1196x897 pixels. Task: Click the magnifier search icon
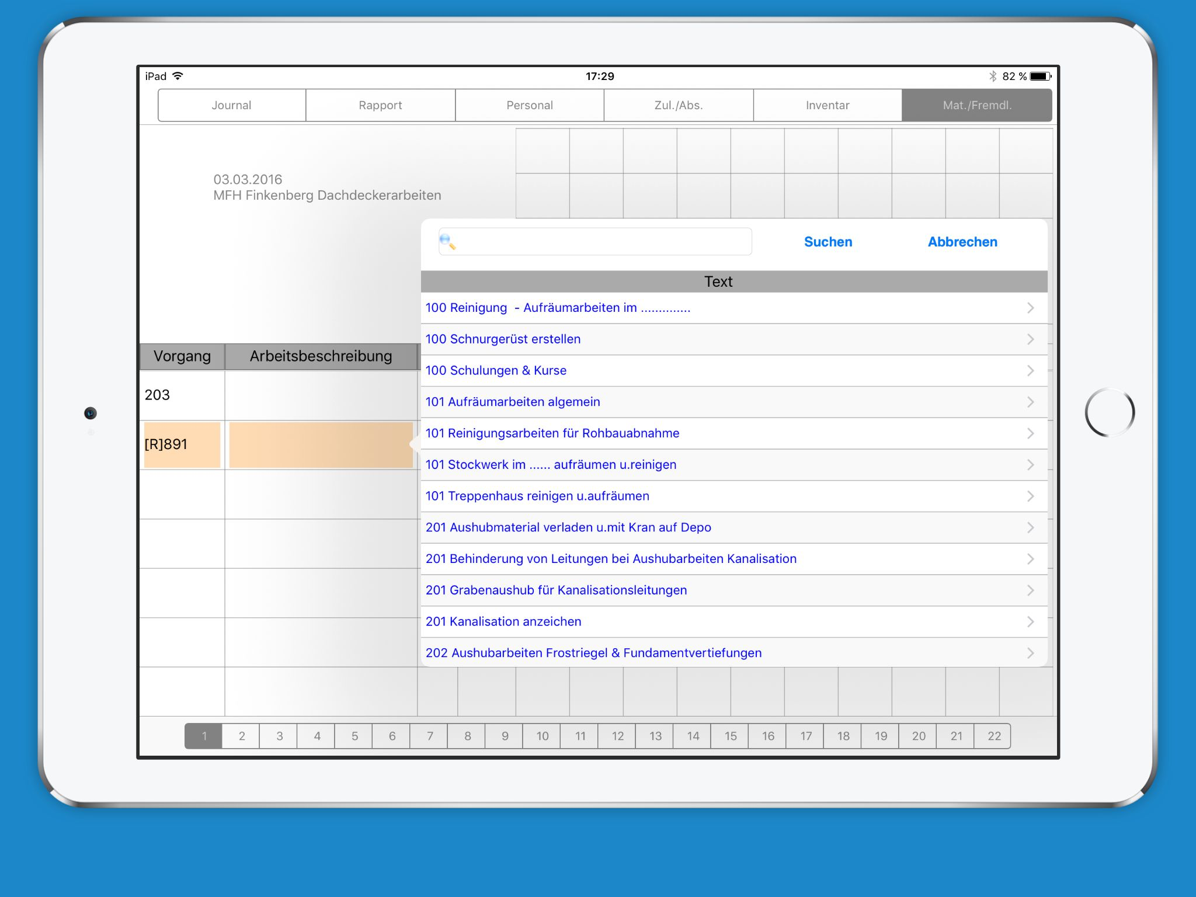pyautogui.click(x=447, y=241)
